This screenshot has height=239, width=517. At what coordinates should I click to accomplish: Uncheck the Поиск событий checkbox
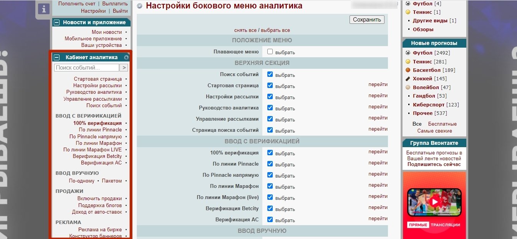click(x=270, y=74)
